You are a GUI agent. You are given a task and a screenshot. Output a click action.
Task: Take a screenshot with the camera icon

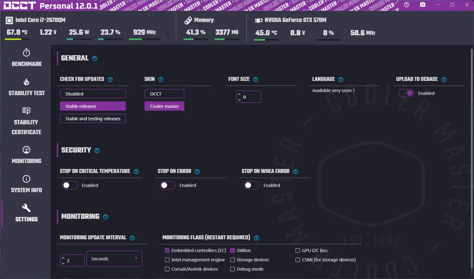pyautogui.click(x=423, y=5)
